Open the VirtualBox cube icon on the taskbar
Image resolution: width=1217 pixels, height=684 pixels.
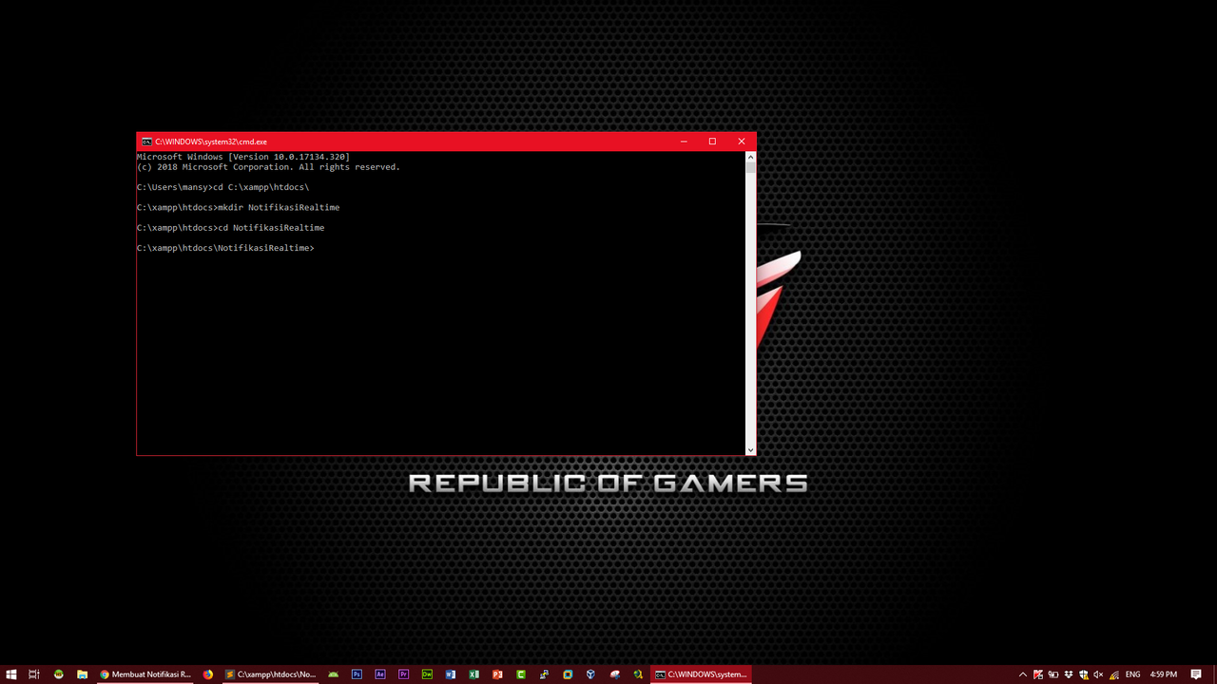tap(590, 674)
